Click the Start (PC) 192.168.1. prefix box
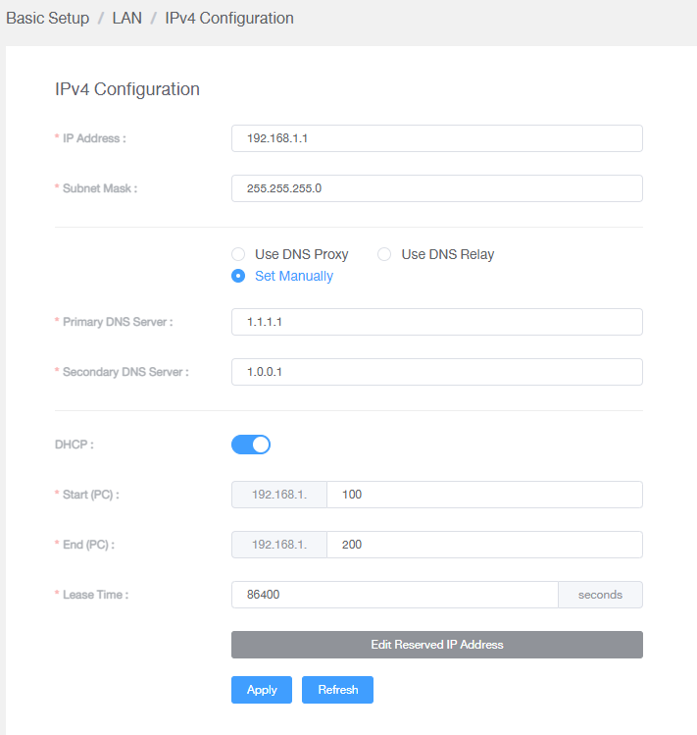 [279, 495]
